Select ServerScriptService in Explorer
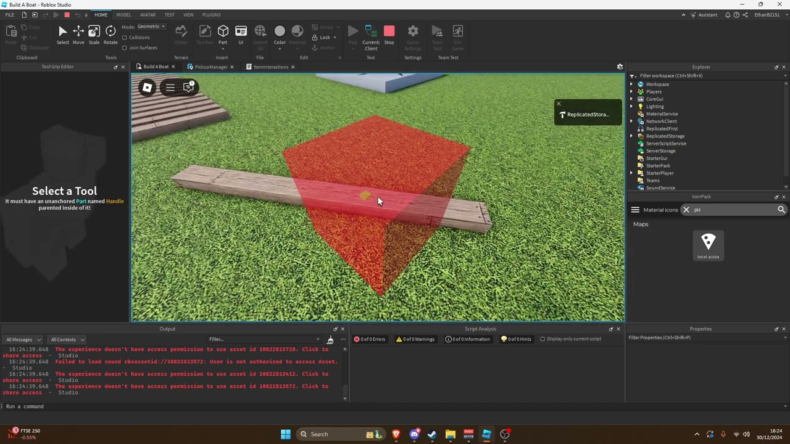This screenshot has width=790, height=444. click(666, 144)
